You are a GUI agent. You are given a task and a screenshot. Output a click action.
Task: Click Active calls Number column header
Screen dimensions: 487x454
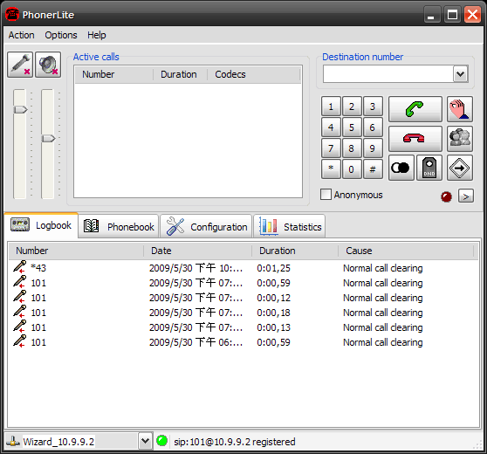(114, 74)
